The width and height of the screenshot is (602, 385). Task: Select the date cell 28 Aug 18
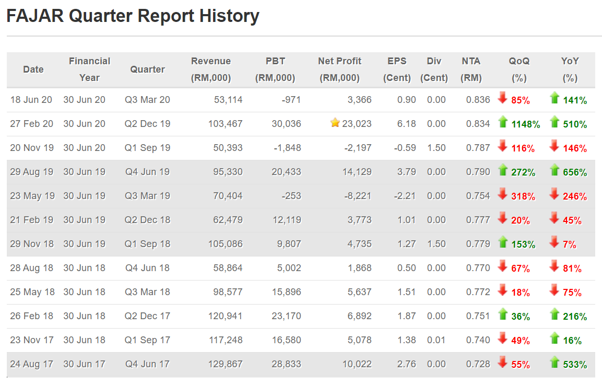point(32,268)
